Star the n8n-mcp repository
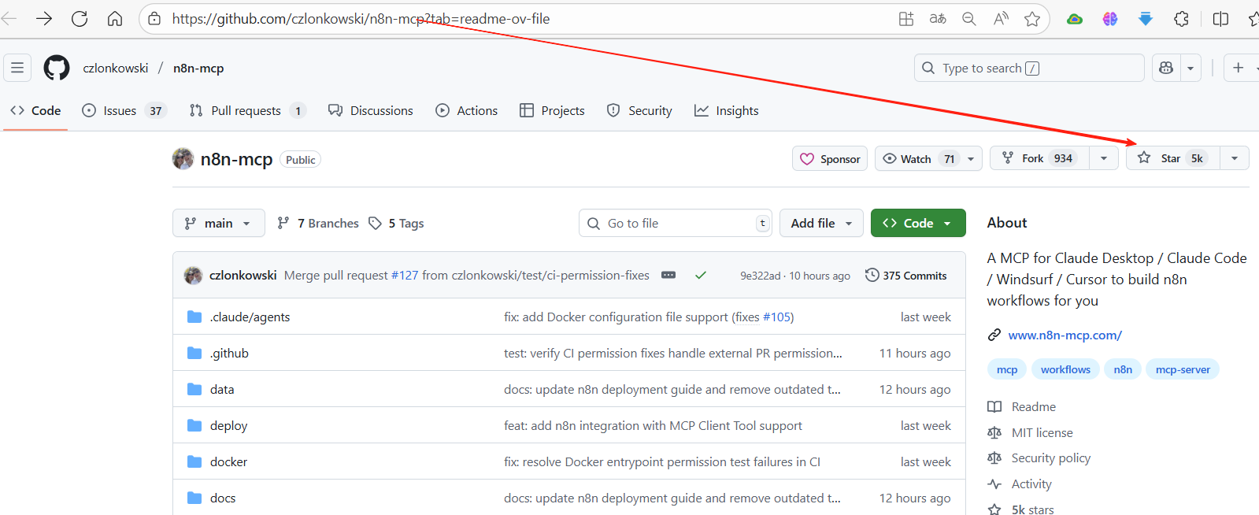The width and height of the screenshot is (1259, 515). coord(1173,158)
